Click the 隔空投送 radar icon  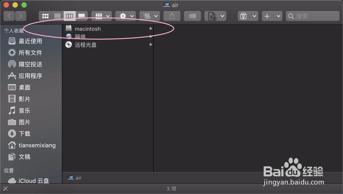coord(12,64)
